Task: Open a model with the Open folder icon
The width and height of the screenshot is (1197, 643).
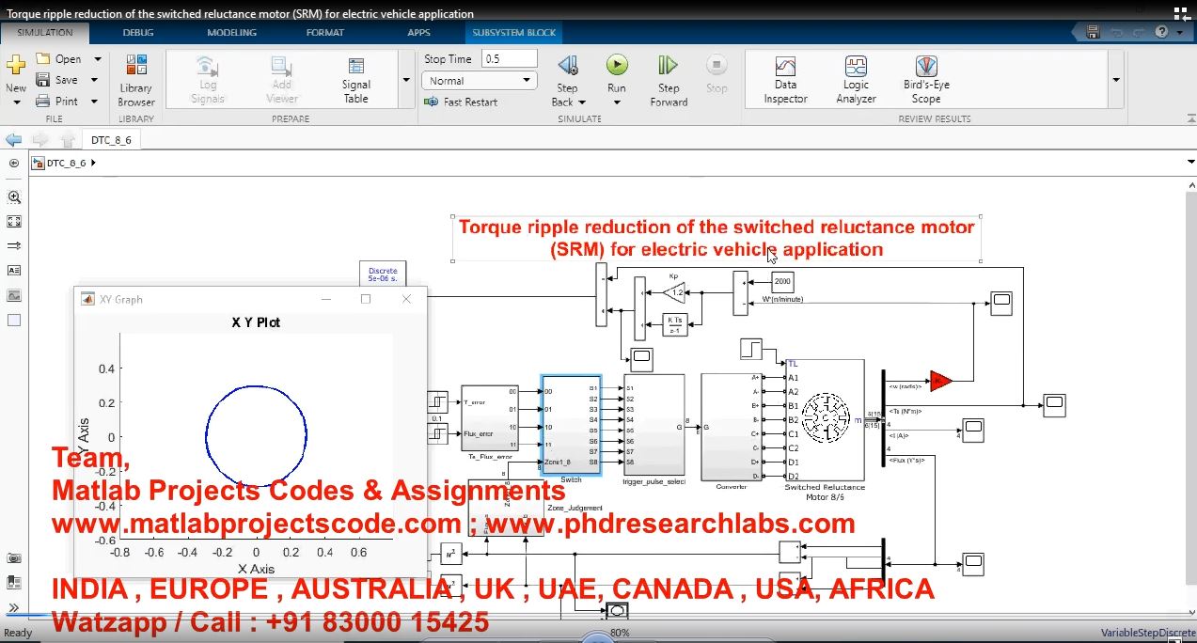Action: pos(42,58)
